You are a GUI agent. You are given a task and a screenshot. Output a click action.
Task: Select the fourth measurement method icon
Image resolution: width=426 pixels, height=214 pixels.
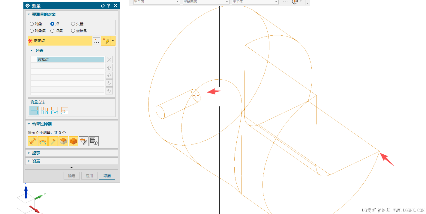[65, 111]
